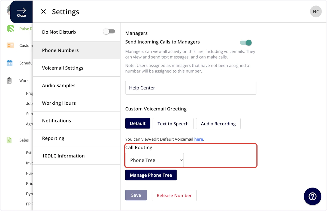
Task: Open the help question mark widget
Action: click(x=313, y=196)
